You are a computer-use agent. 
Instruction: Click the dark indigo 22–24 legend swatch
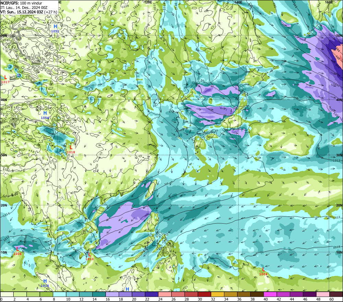(x=152, y=294)
